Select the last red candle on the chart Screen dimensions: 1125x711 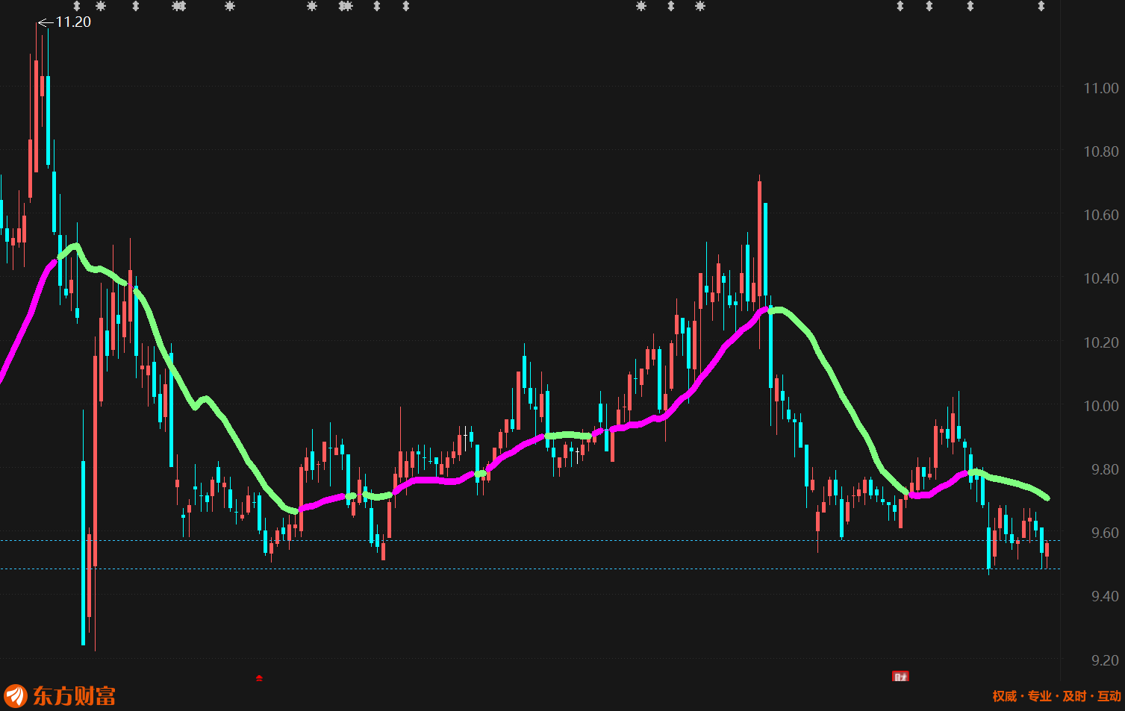(x=1047, y=550)
